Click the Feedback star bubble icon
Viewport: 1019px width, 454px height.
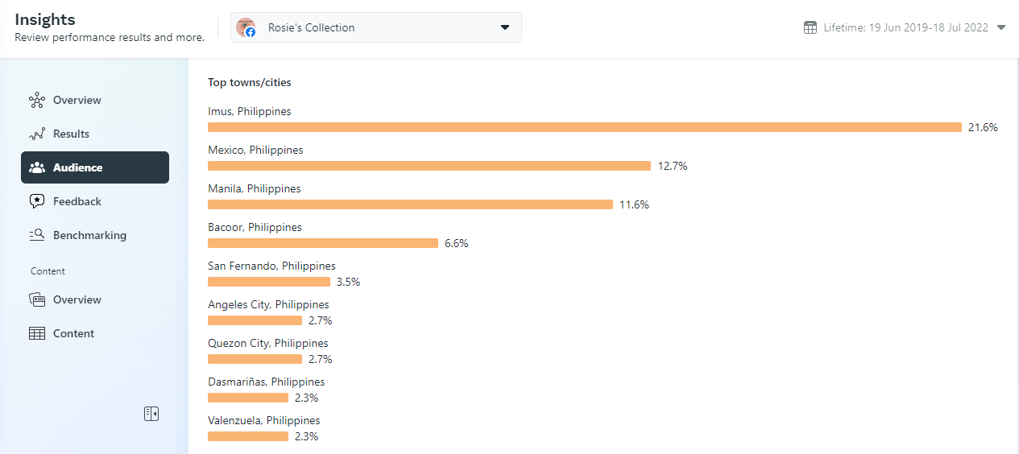(x=36, y=202)
